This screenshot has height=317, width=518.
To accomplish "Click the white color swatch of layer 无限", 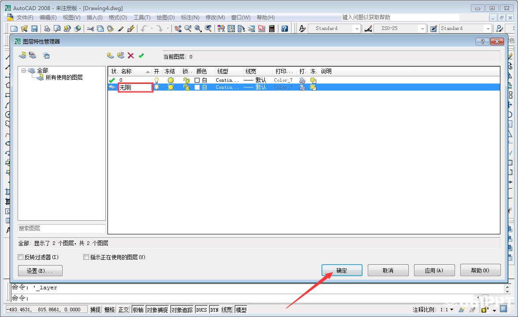I will point(197,87).
